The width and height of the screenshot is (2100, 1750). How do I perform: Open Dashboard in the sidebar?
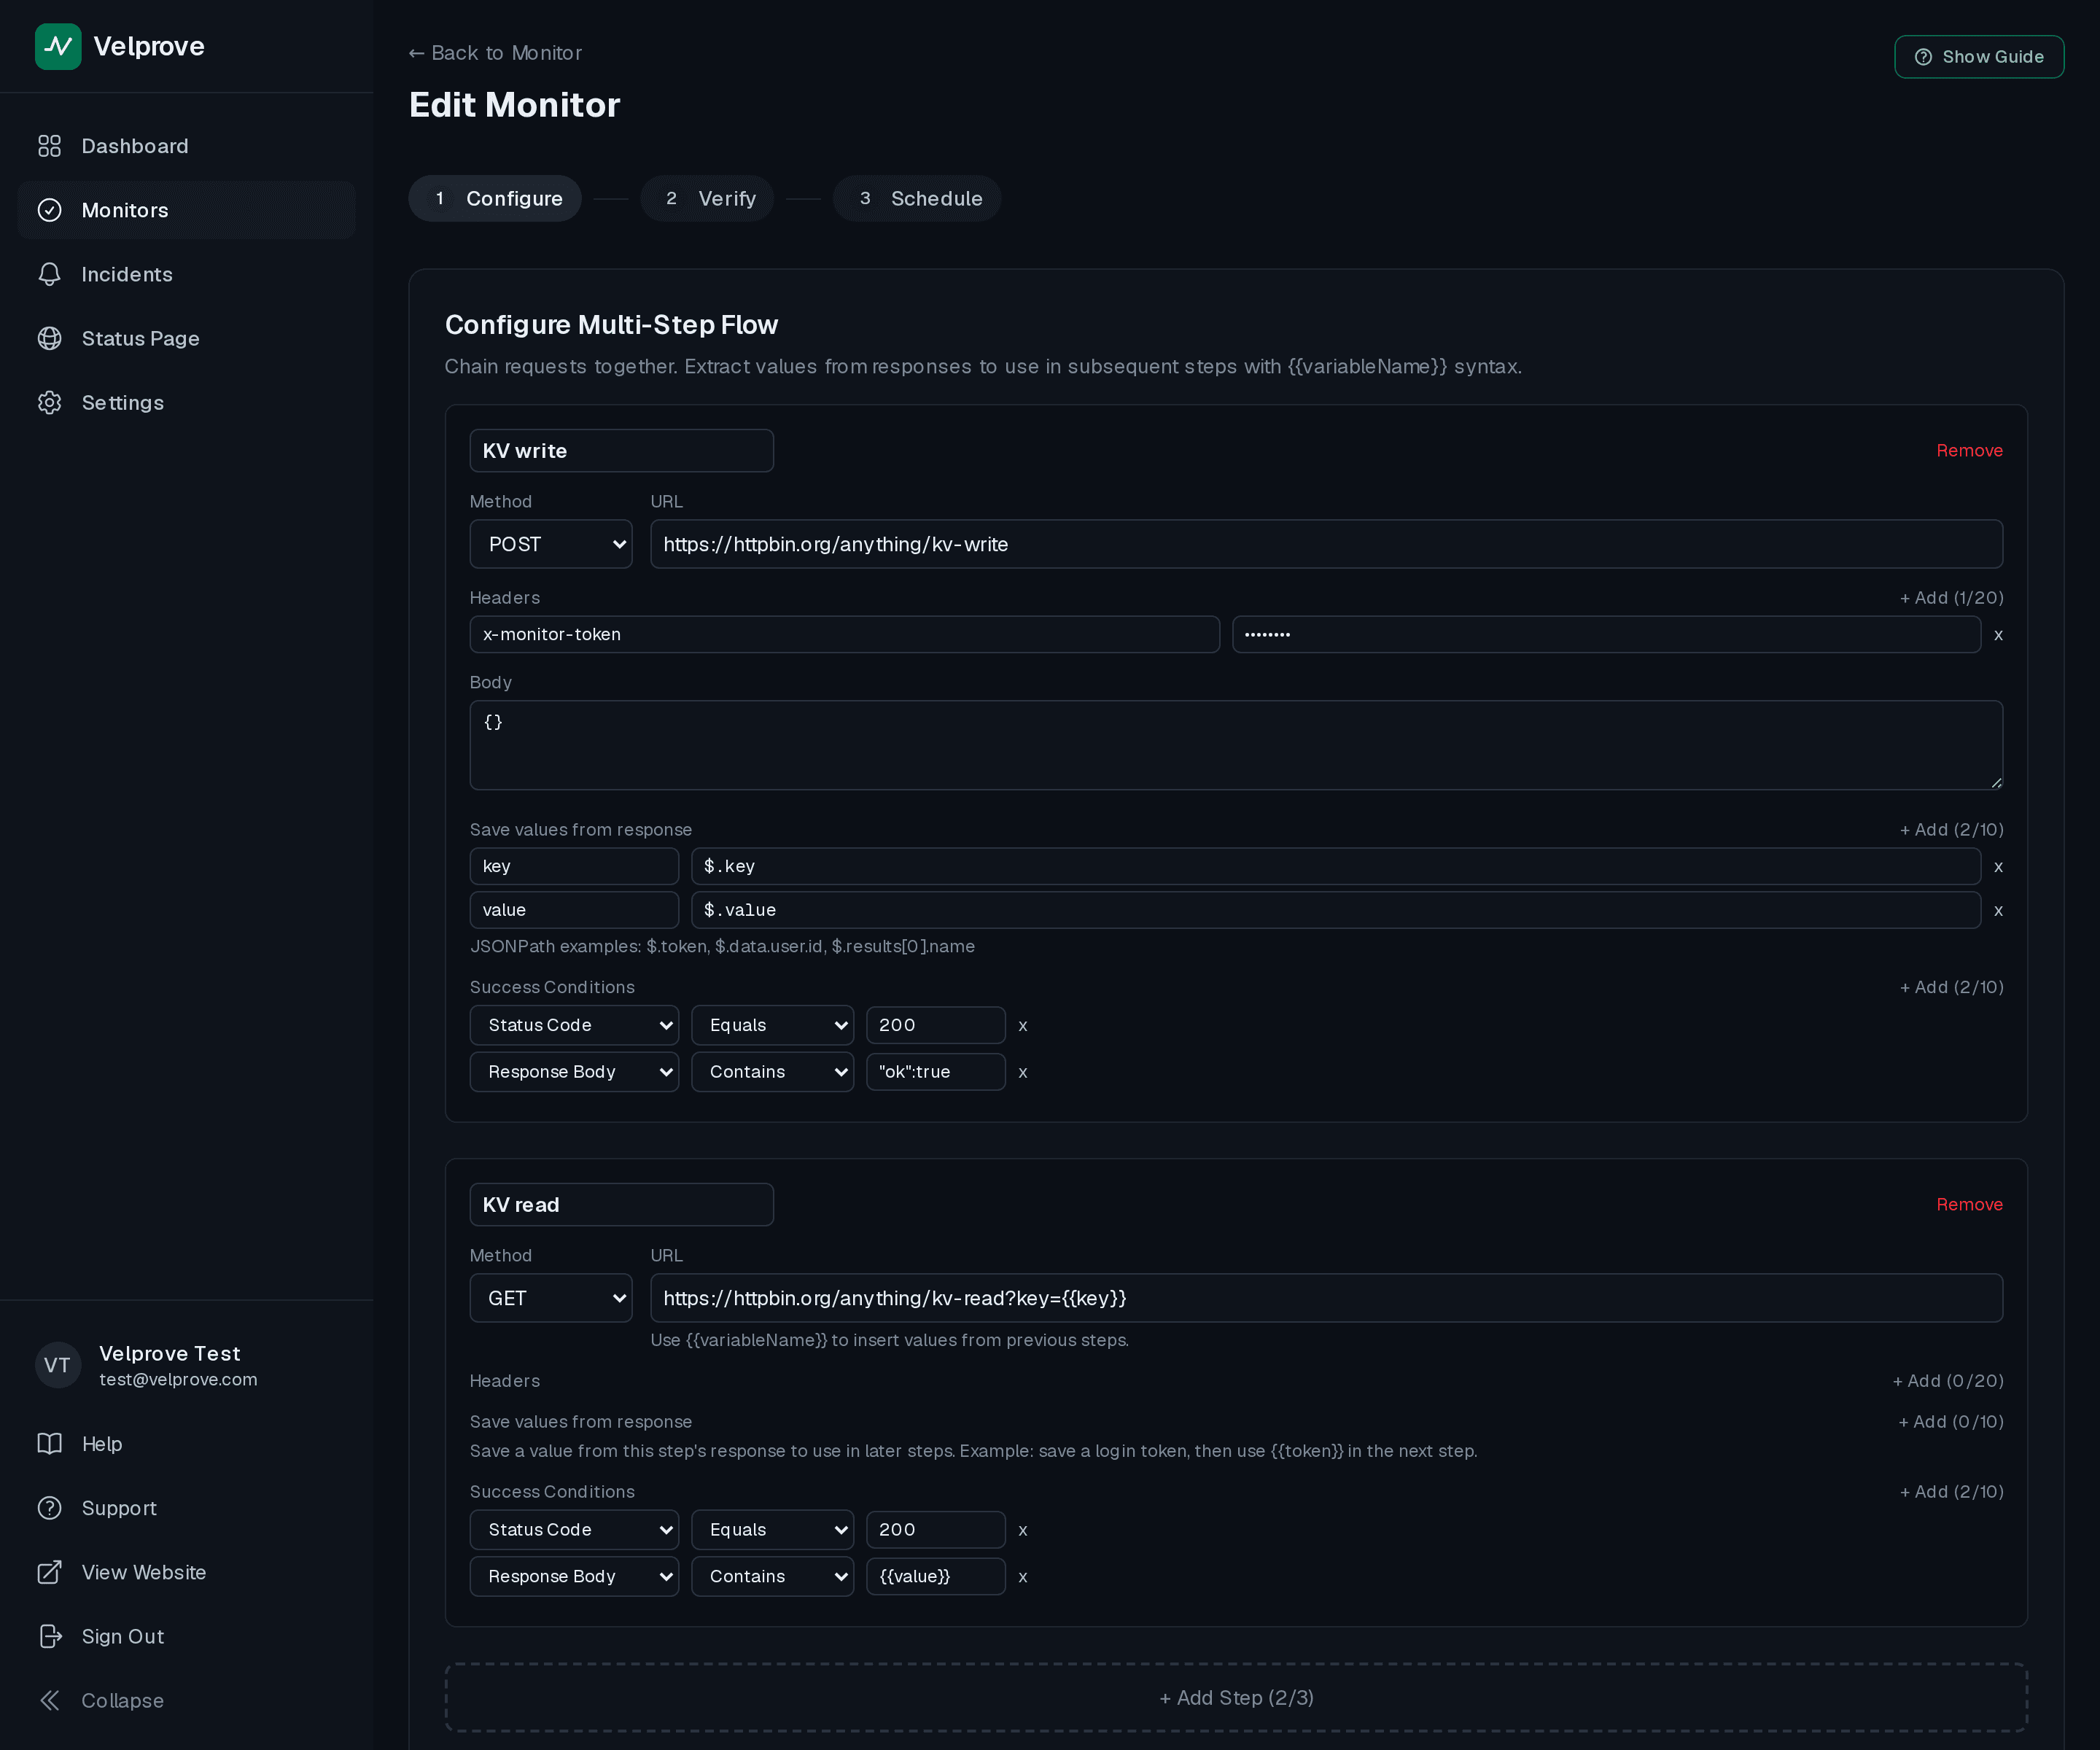[186, 146]
